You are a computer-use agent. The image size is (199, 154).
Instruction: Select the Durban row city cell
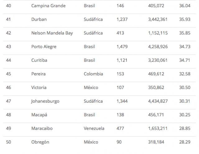coord(39,19)
